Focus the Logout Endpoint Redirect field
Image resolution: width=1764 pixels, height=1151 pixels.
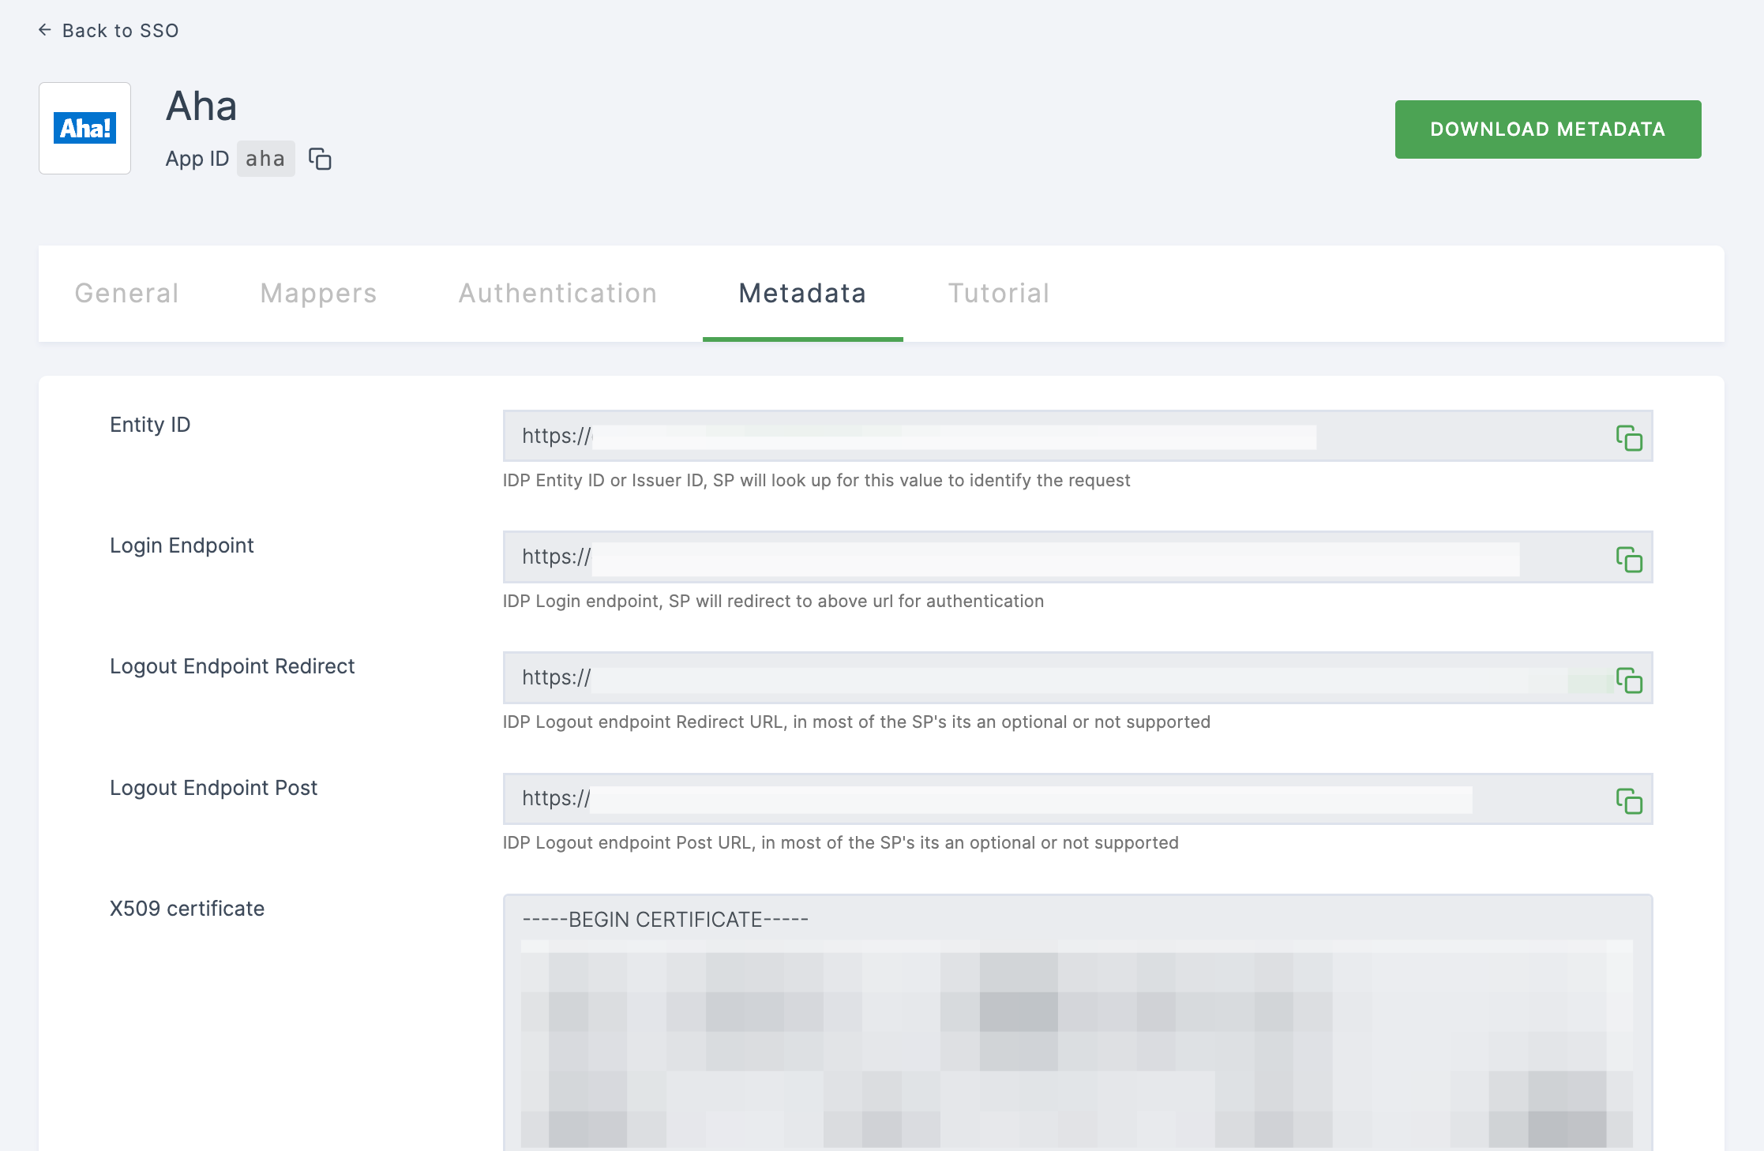1078,677
